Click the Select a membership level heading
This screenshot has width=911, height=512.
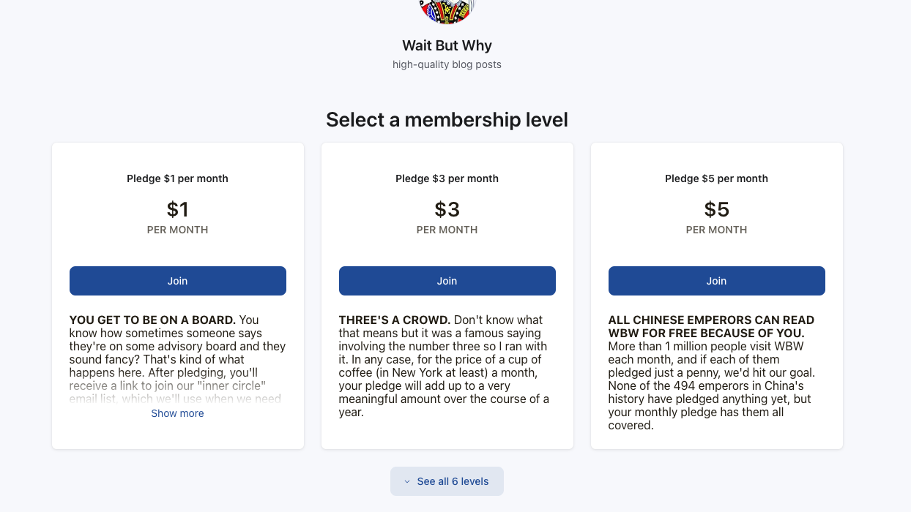pos(447,119)
